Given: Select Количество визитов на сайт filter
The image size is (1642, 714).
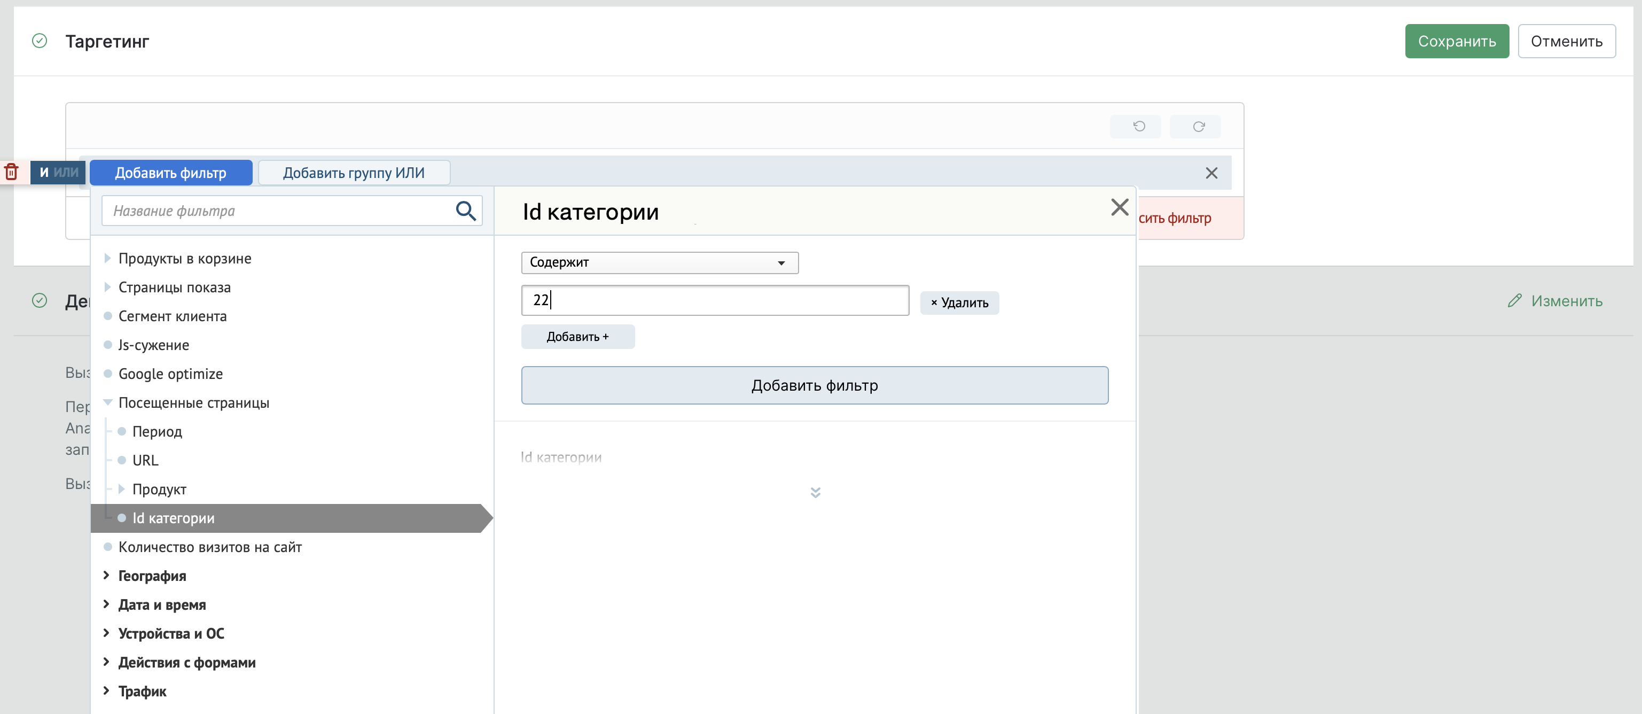Looking at the screenshot, I should (x=210, y=547).
